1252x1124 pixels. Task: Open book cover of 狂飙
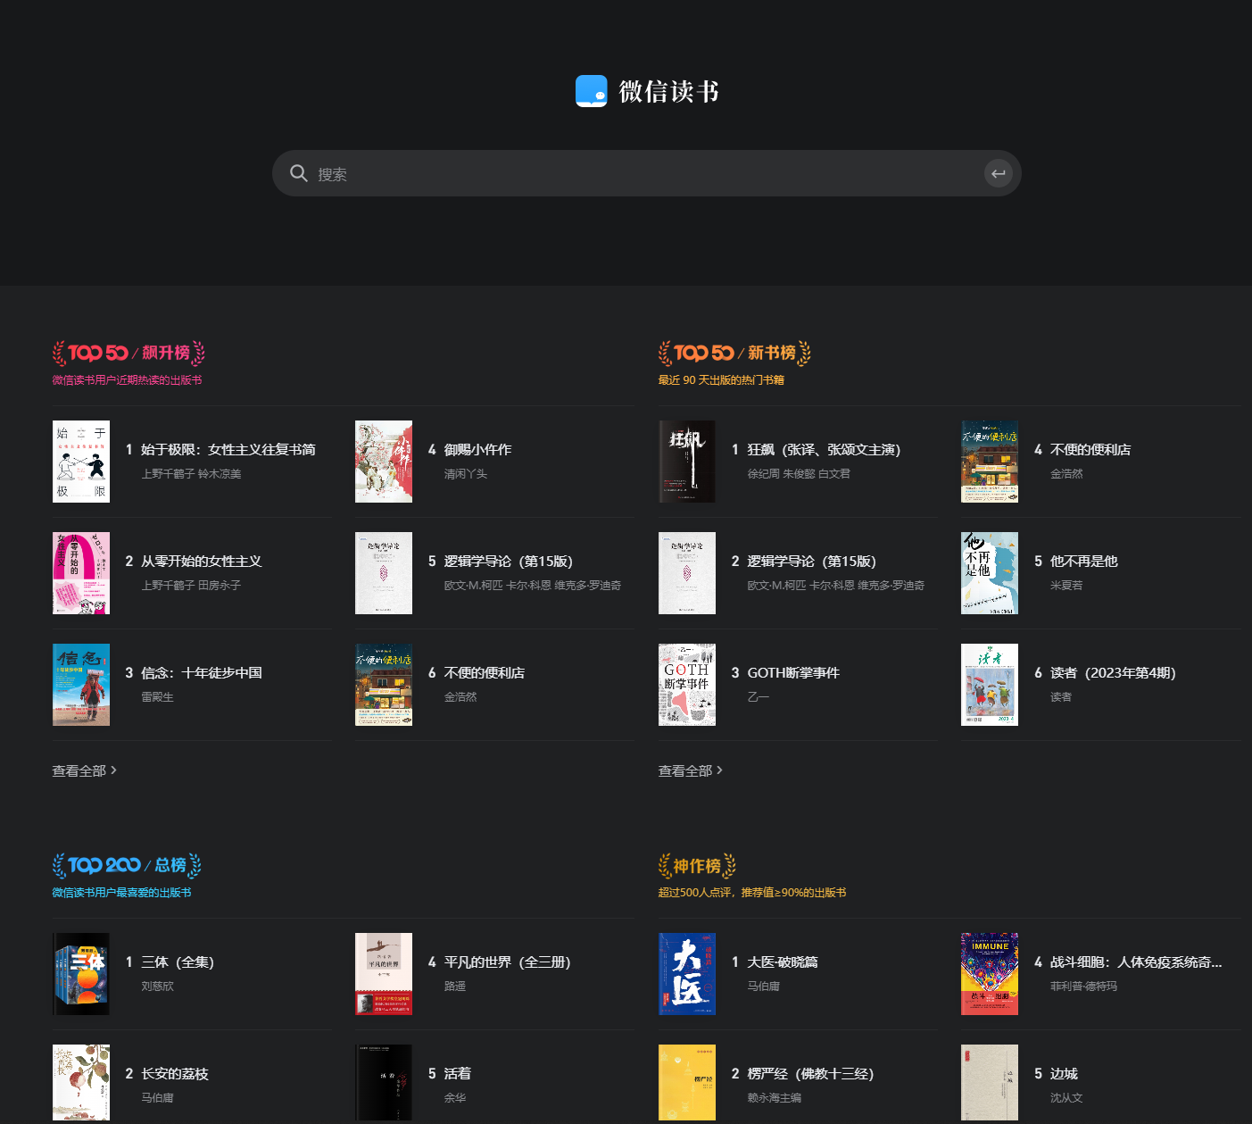click(x=687, y=462)
